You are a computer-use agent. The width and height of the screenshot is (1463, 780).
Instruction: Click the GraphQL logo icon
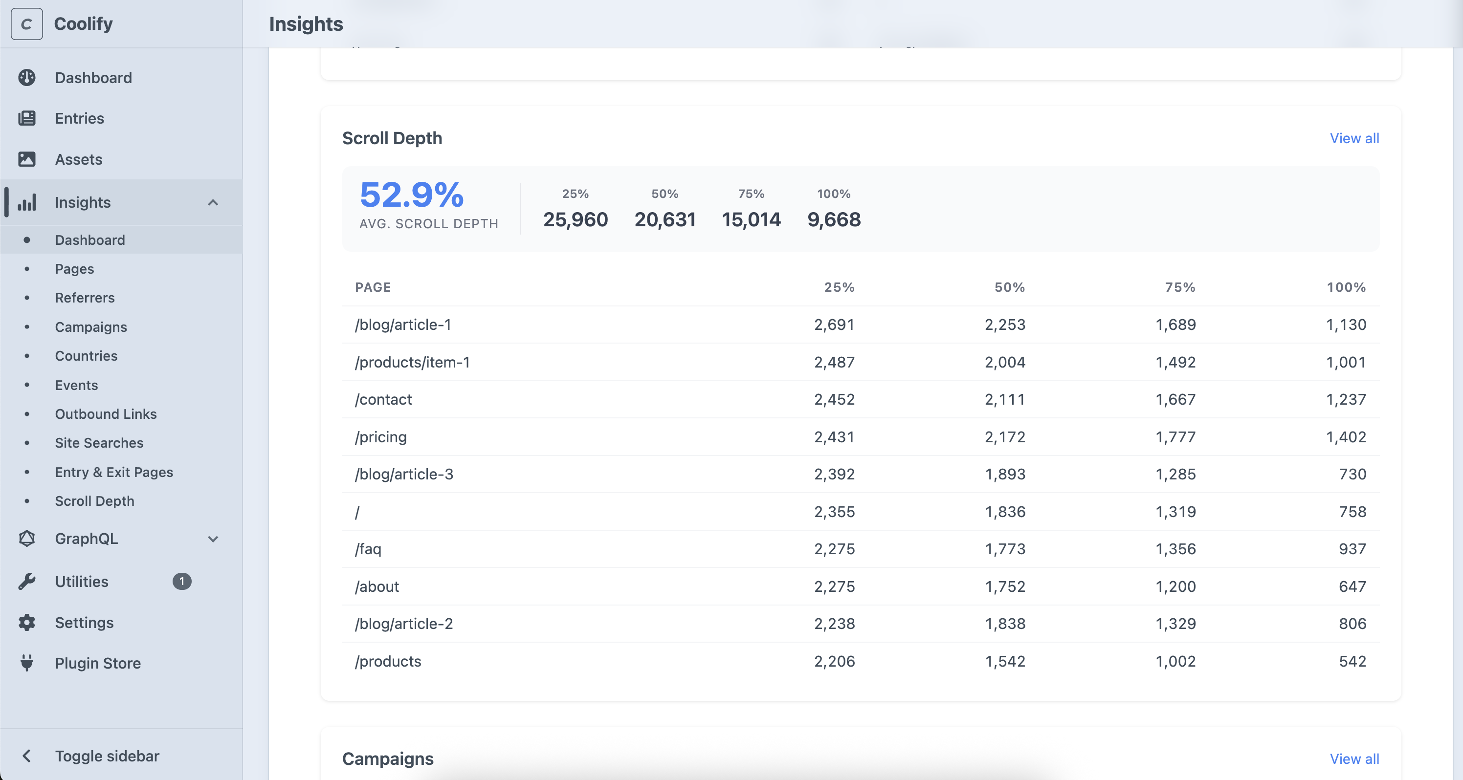[27, 538]
